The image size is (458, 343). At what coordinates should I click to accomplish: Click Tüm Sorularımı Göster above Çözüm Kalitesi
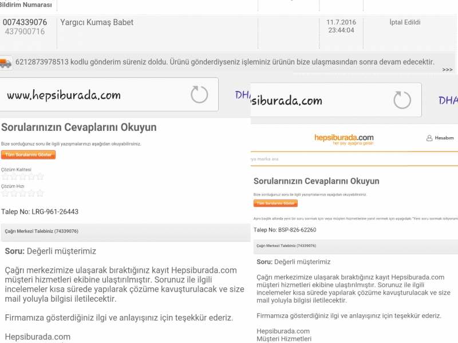[x=28, y=155]
